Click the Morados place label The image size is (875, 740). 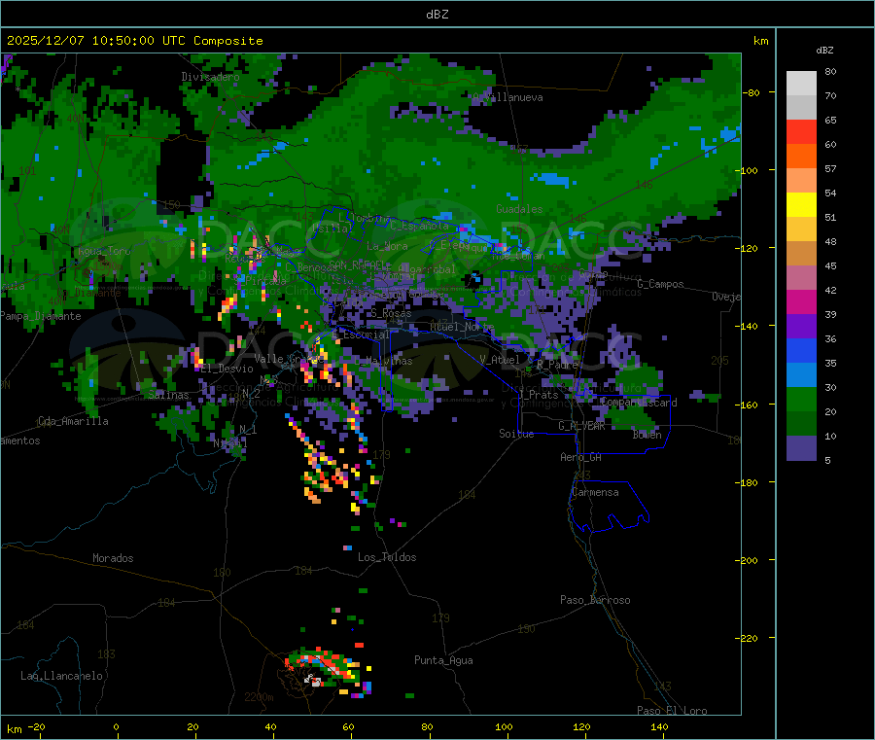pyautogui.click(x=113, y=558)
